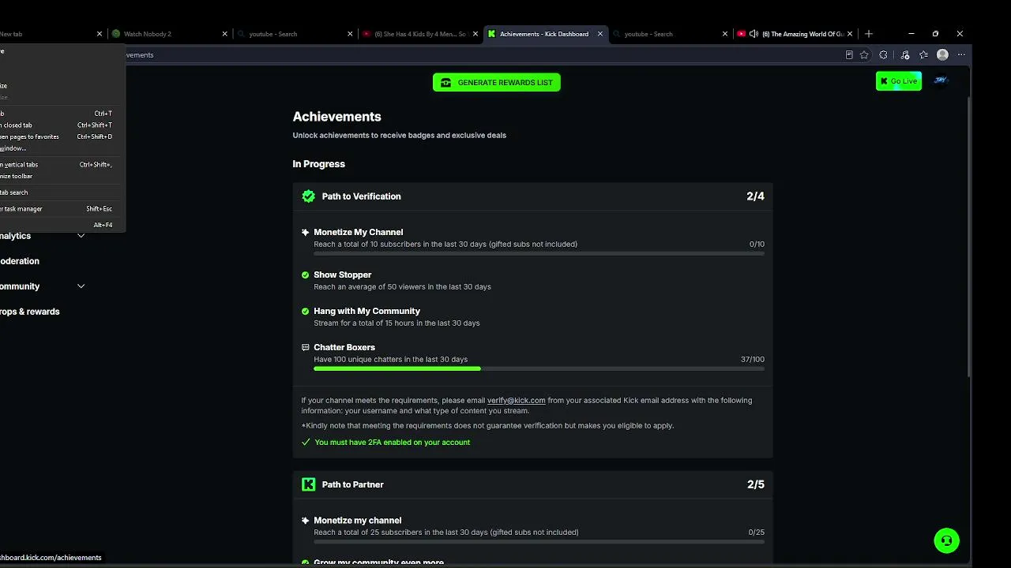The height and width of the screenshot is (568, 1011).
Task: Mute the Amazing World Of Gumball tab speaker icon
Action: (x=754, y=34)
